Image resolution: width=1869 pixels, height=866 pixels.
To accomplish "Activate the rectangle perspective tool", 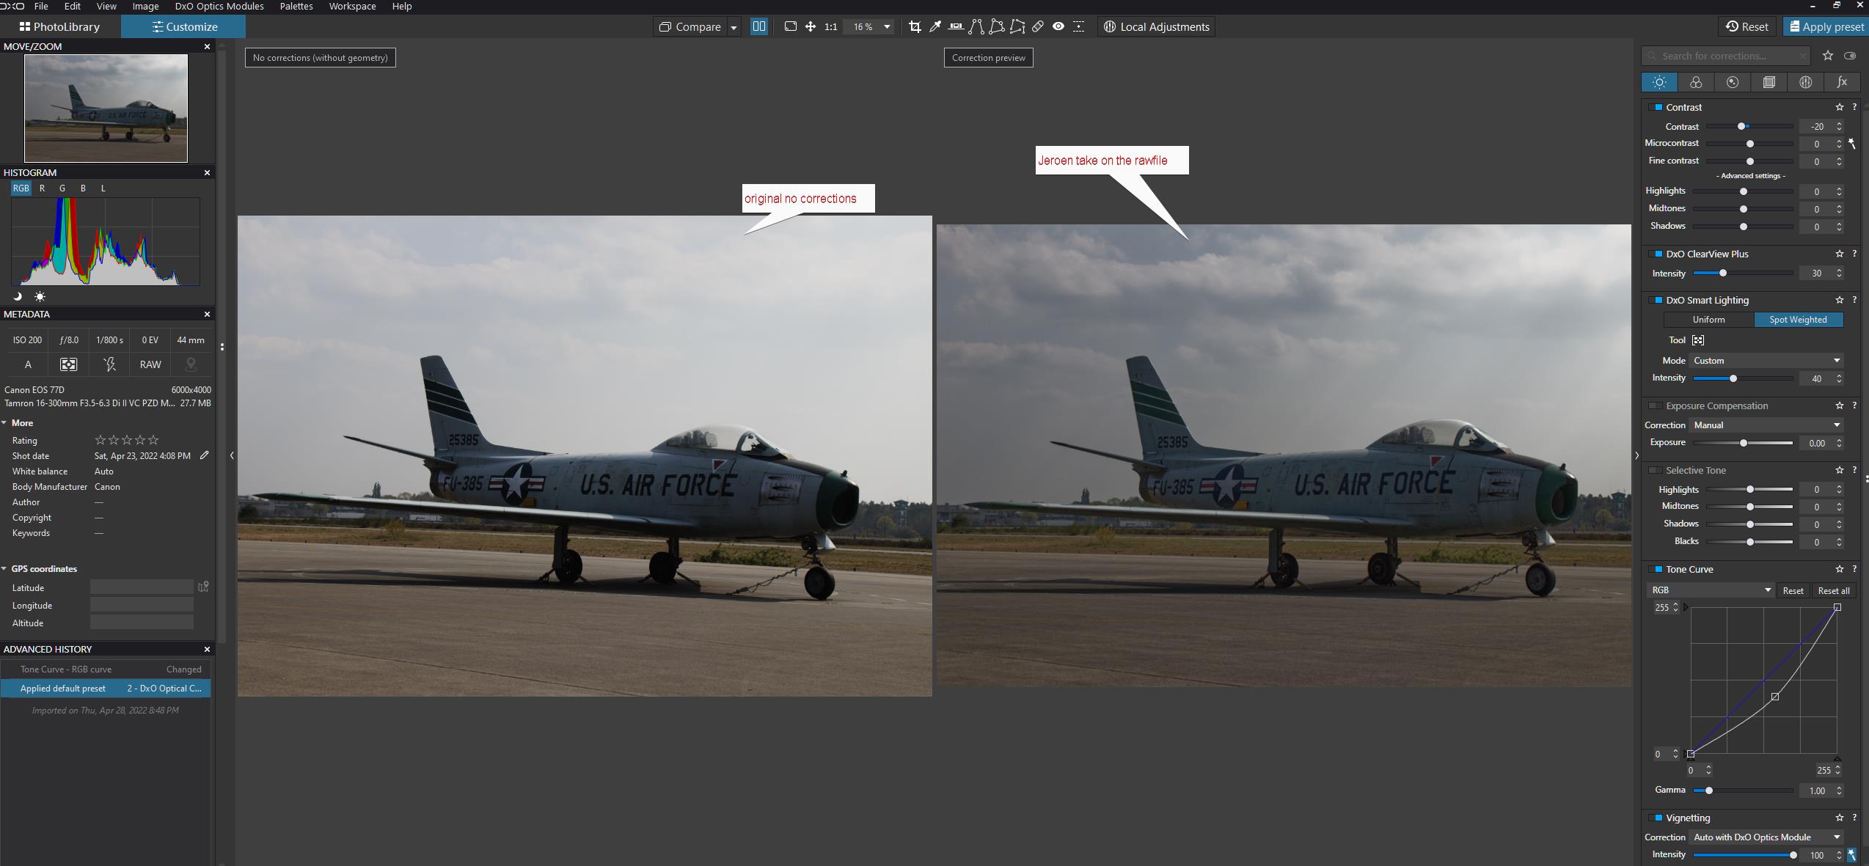I will pyautogui.click(x=997, y=26).
